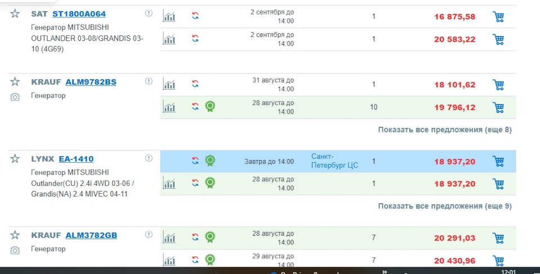The width and height of the screenshot is (540, 274).
Task: Add Санкт-Петербург ЦС offer to cart
Action: [498, 162]
